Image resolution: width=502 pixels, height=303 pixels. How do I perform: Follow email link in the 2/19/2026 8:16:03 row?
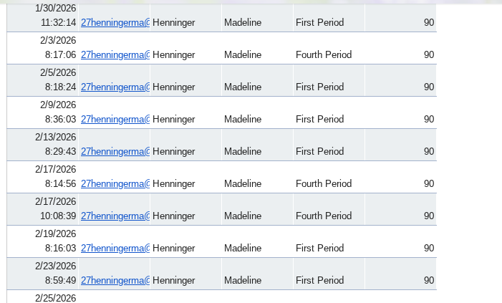click(115, 248)
